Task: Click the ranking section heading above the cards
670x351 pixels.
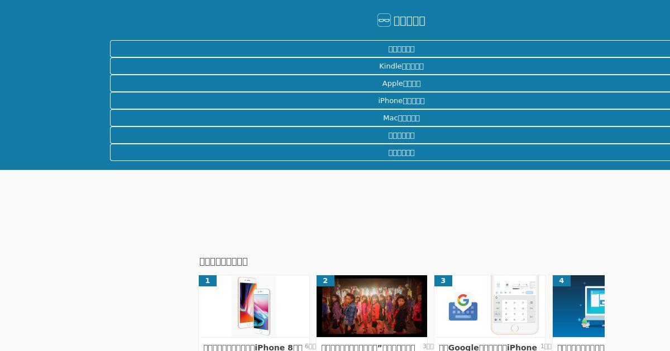Action: (x=223, y=261)
